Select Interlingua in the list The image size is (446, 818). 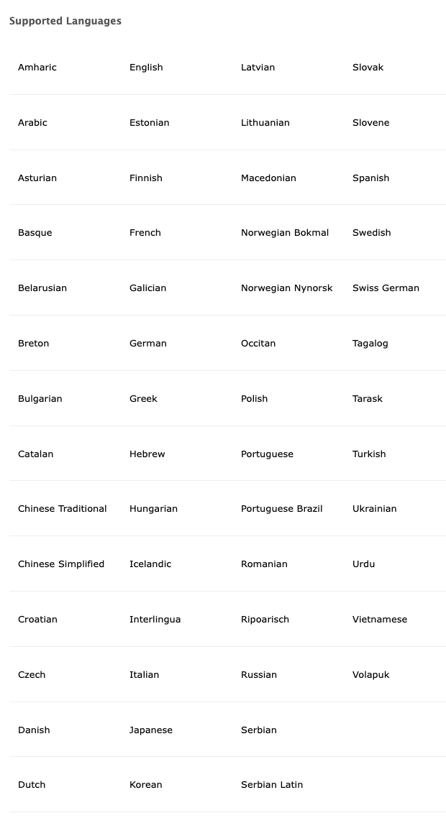tap(155, 619)
